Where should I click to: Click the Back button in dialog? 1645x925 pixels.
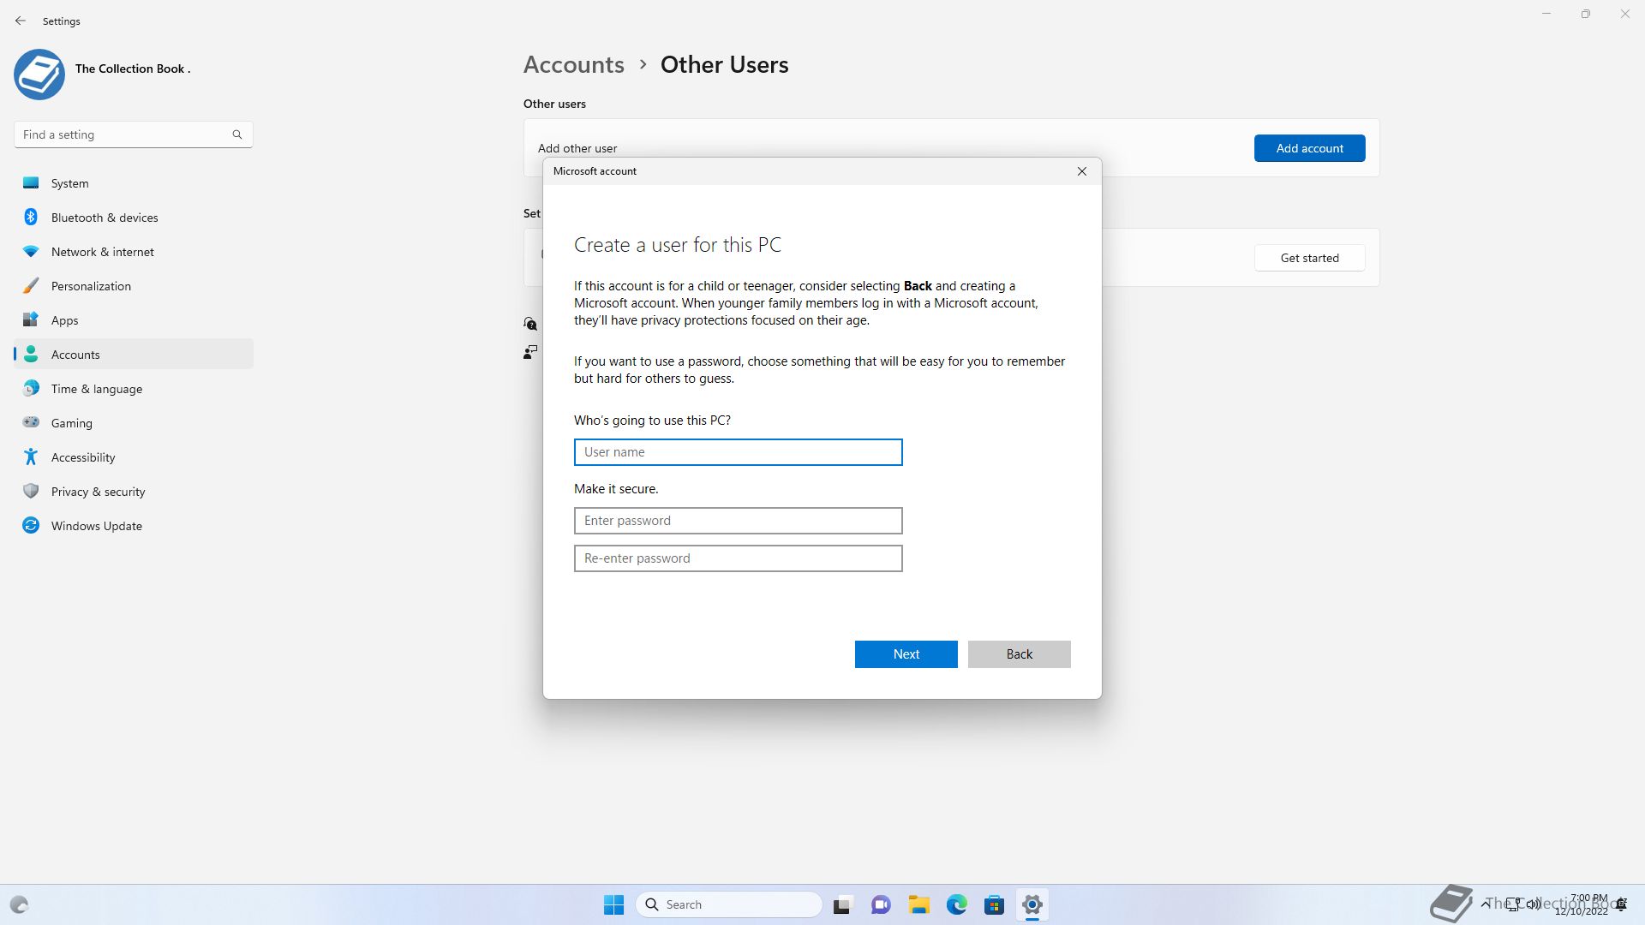[x=1019, y=654]
